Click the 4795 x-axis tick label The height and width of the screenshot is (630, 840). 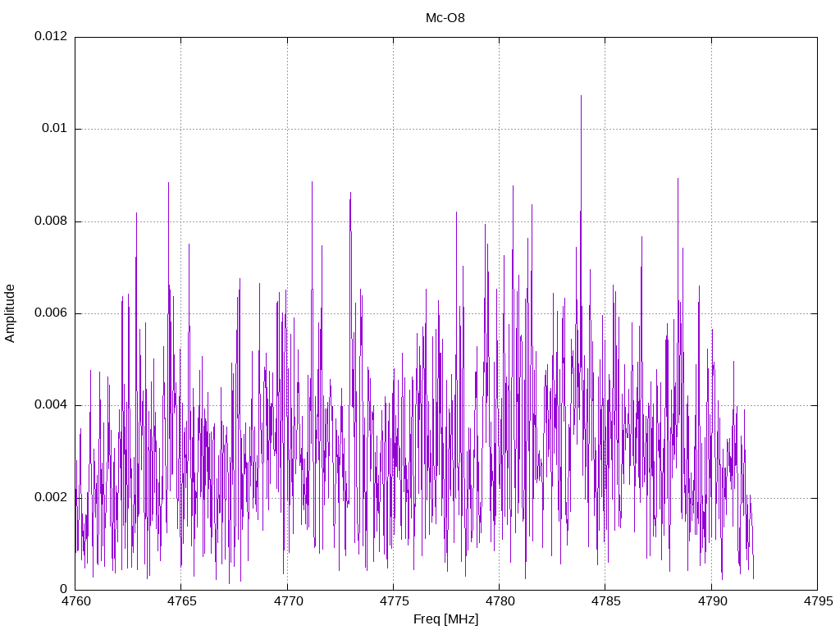point(818,601)
